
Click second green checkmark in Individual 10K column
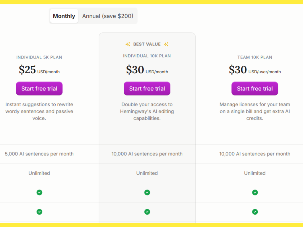point(147,212)
